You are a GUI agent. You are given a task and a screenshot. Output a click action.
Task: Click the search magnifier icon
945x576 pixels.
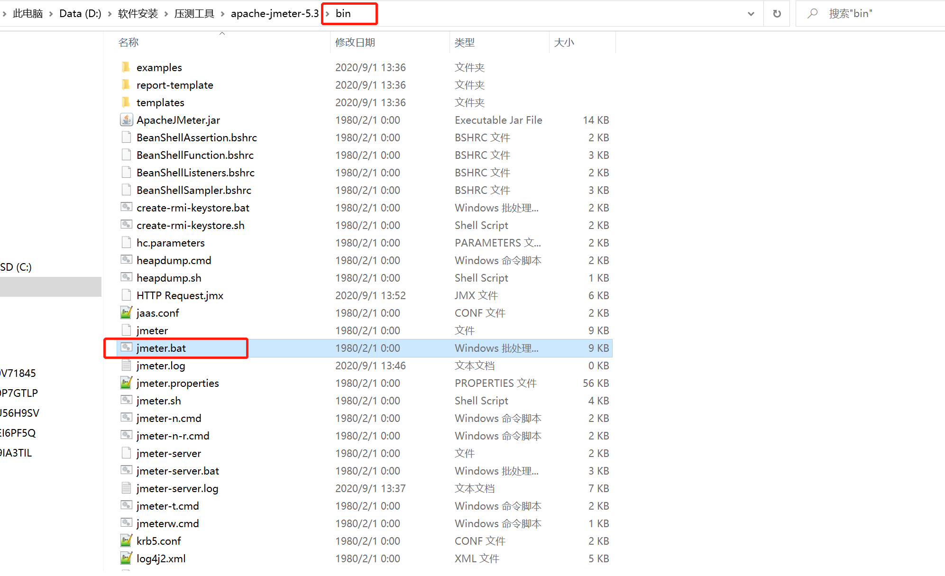click(813, 14)
